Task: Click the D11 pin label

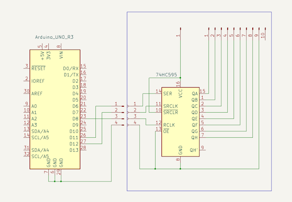Action: (x=74, y=138)
